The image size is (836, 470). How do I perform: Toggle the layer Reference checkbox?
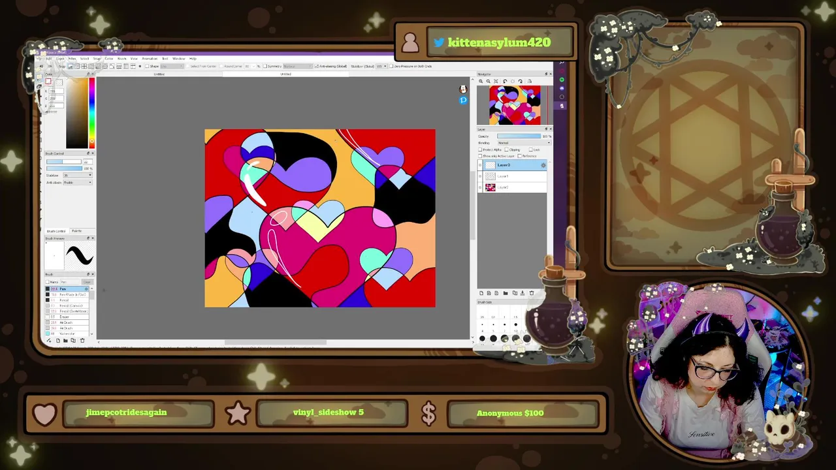(520, 156)
